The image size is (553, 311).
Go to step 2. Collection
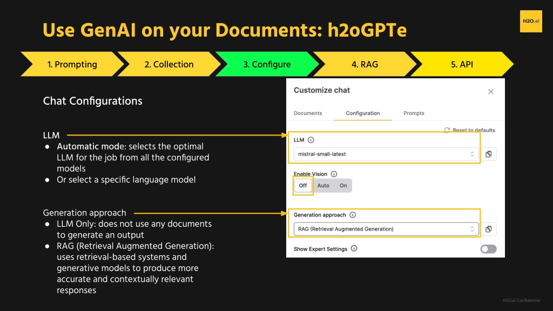(169, 64)
